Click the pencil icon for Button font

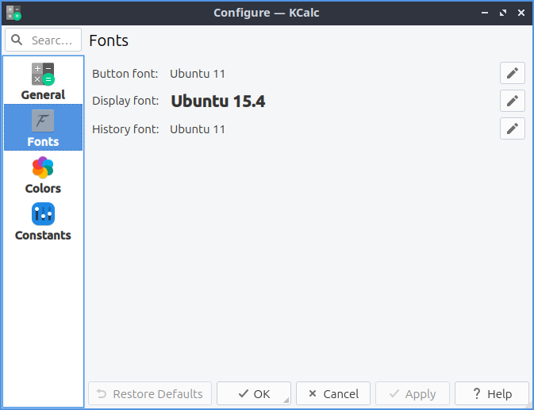(513, 74)
